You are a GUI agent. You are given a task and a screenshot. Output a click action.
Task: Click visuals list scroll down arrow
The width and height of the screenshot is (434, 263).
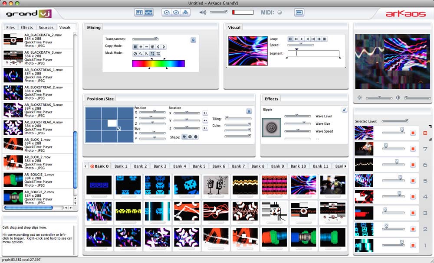pyautogui.click(x=75, y=203)
